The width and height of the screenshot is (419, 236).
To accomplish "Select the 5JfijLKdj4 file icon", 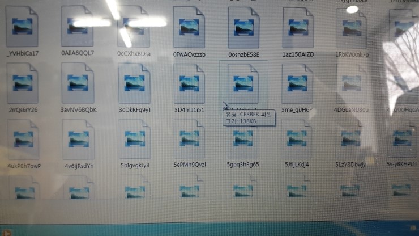I will pos(297,139).
